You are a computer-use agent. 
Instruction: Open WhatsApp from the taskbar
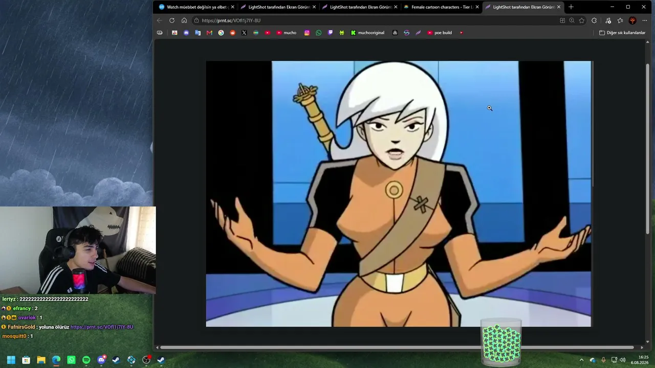pyautogui.click(x=71, y=360)
